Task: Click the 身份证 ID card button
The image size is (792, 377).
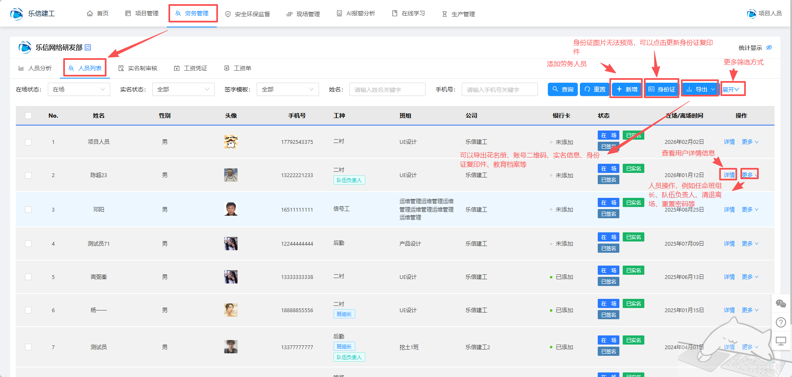Action: click(662, 89)
